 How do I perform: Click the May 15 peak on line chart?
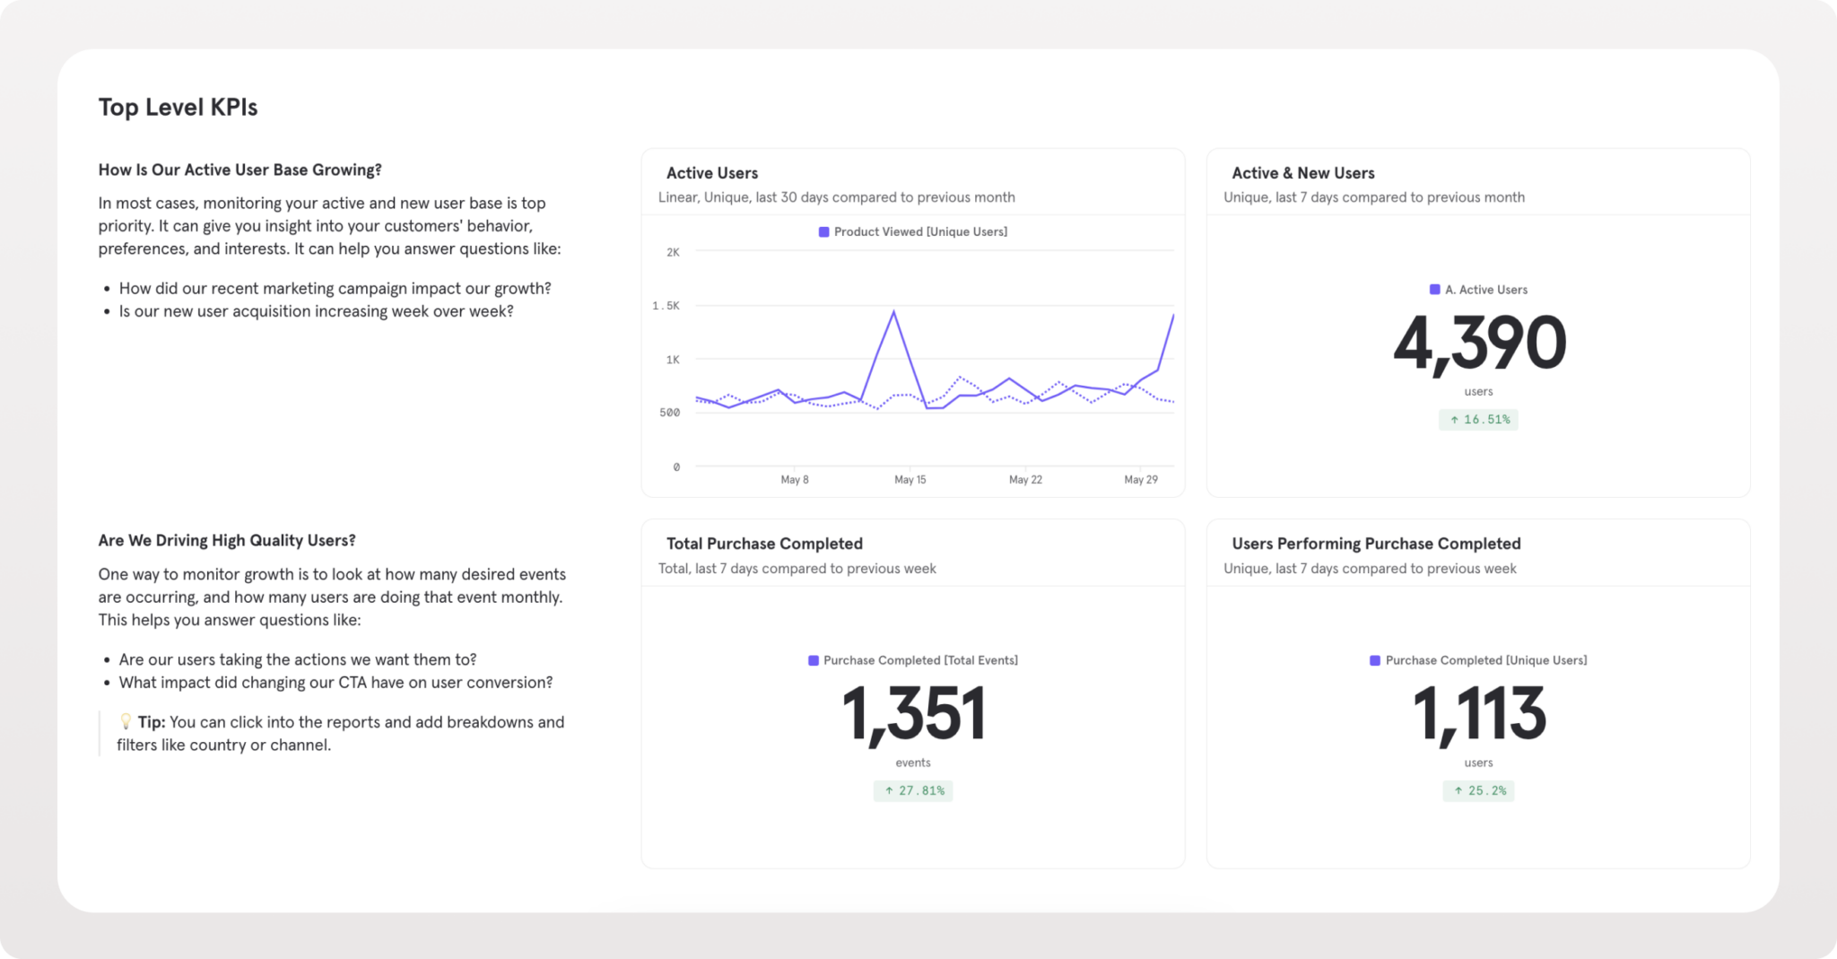coord(893,312)
